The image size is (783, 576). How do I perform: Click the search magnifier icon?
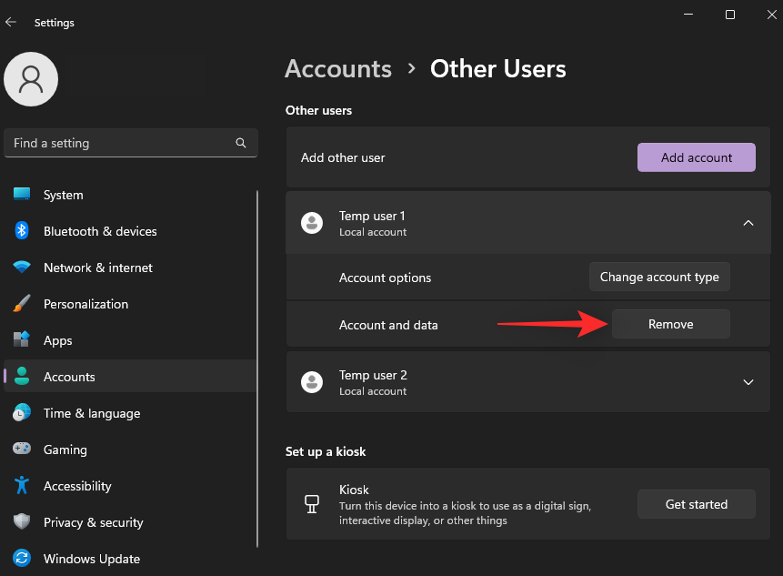pos(241,143)
